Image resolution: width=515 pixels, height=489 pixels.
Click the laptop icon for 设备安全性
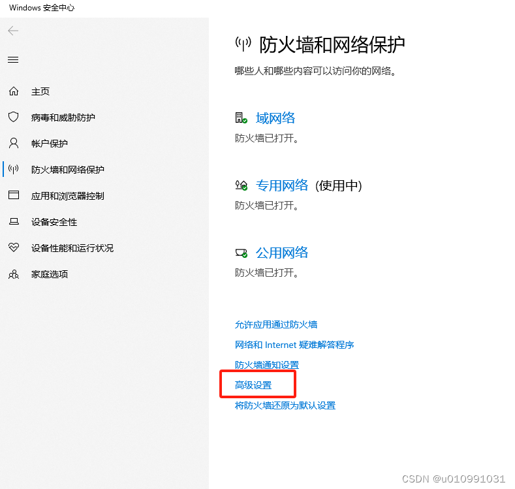pyautogui.click(x=14, y=222)
